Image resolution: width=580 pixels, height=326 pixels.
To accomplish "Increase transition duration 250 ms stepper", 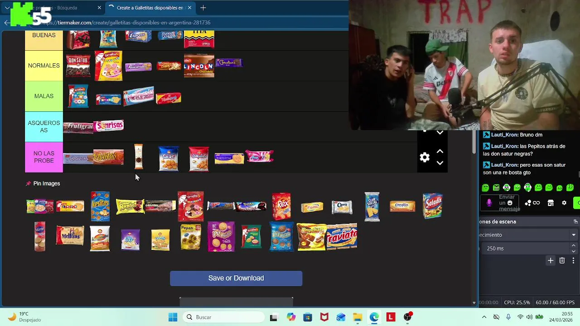I will click(x=573, y=245).
